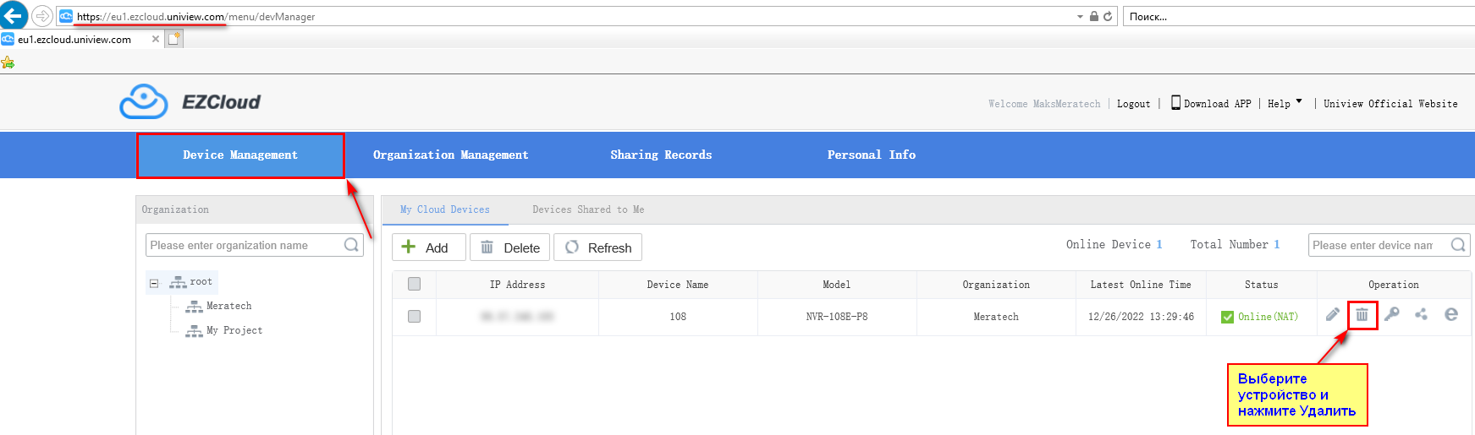
Task: Open the Personal Info menu
Action: pos(871,155)
